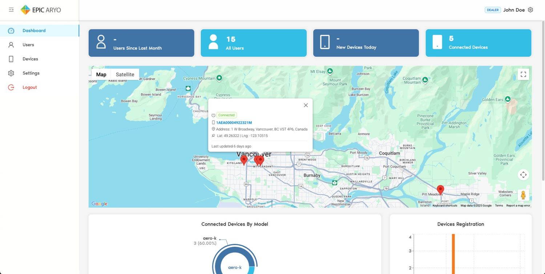Open map camera controls button
This screenshot has width=545, height=274.
click(523, 175)
